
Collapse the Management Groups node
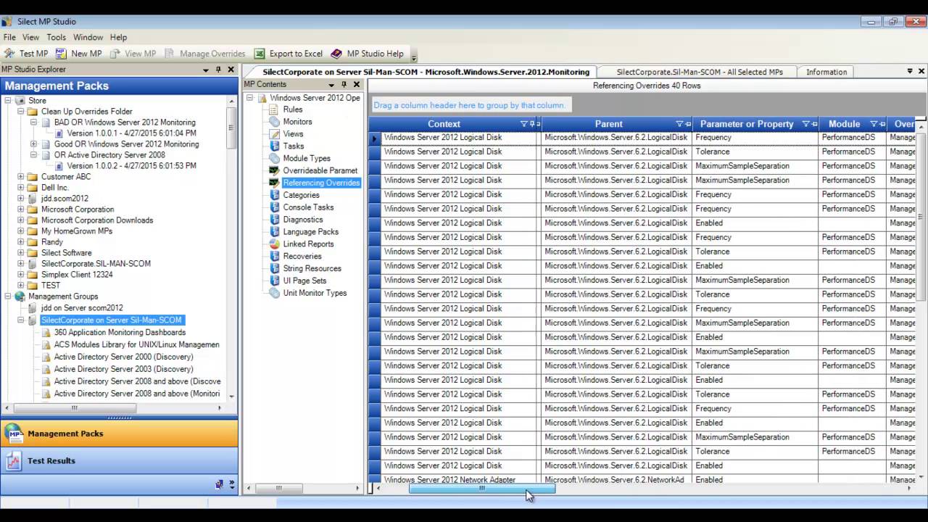click(x=8, y=297)
